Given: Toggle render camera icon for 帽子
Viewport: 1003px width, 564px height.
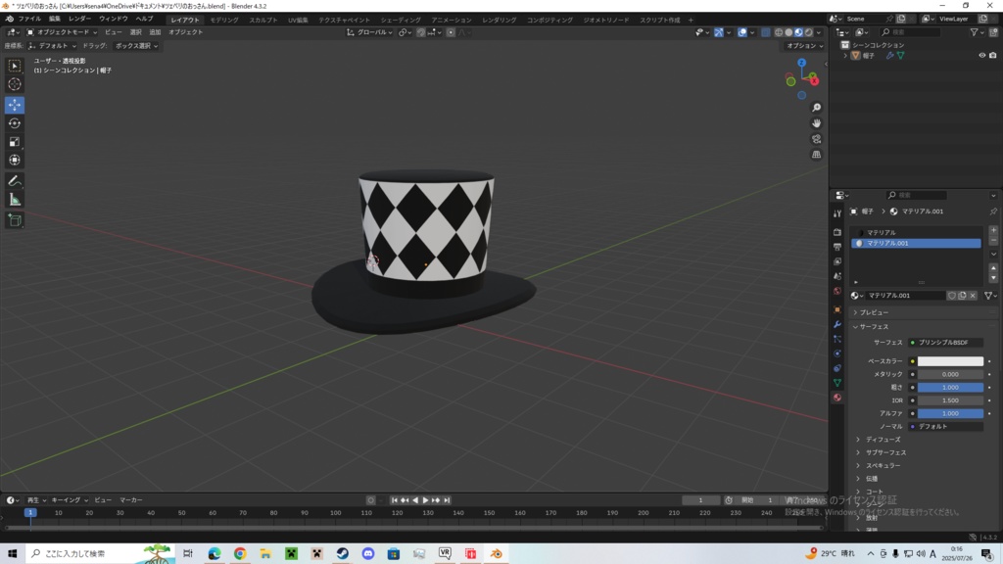Looking at the screenshot, I should coord(993,56).
